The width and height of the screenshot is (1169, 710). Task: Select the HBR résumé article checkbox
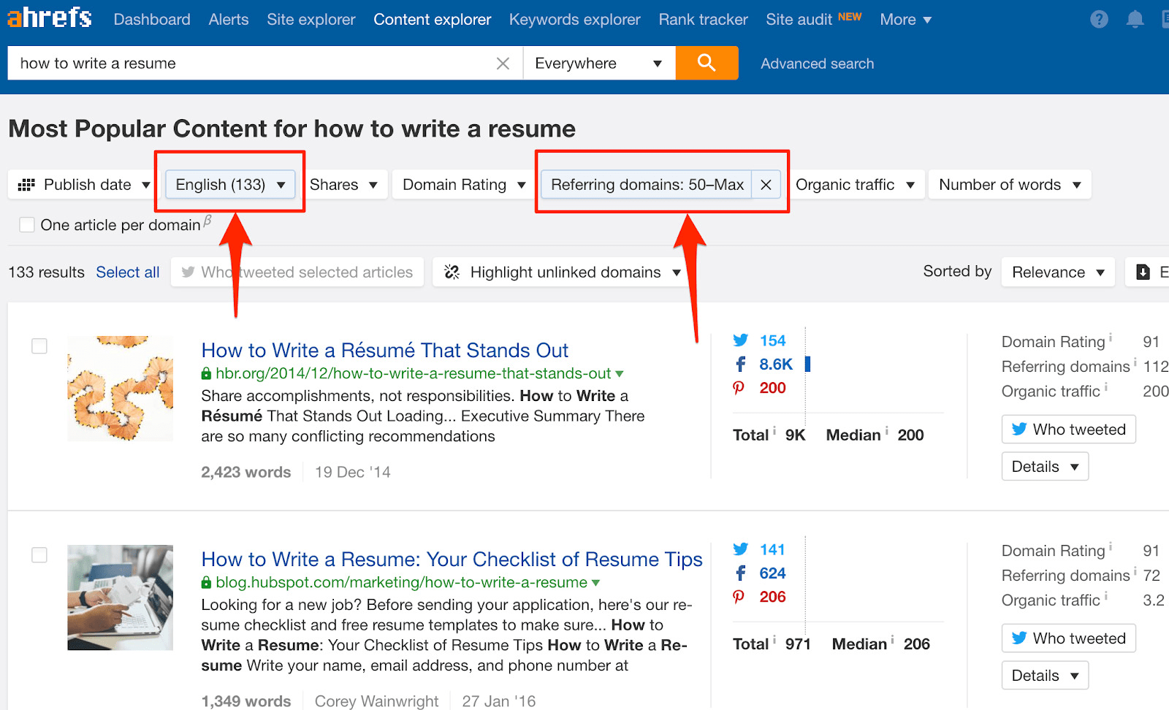pos(39,346)
